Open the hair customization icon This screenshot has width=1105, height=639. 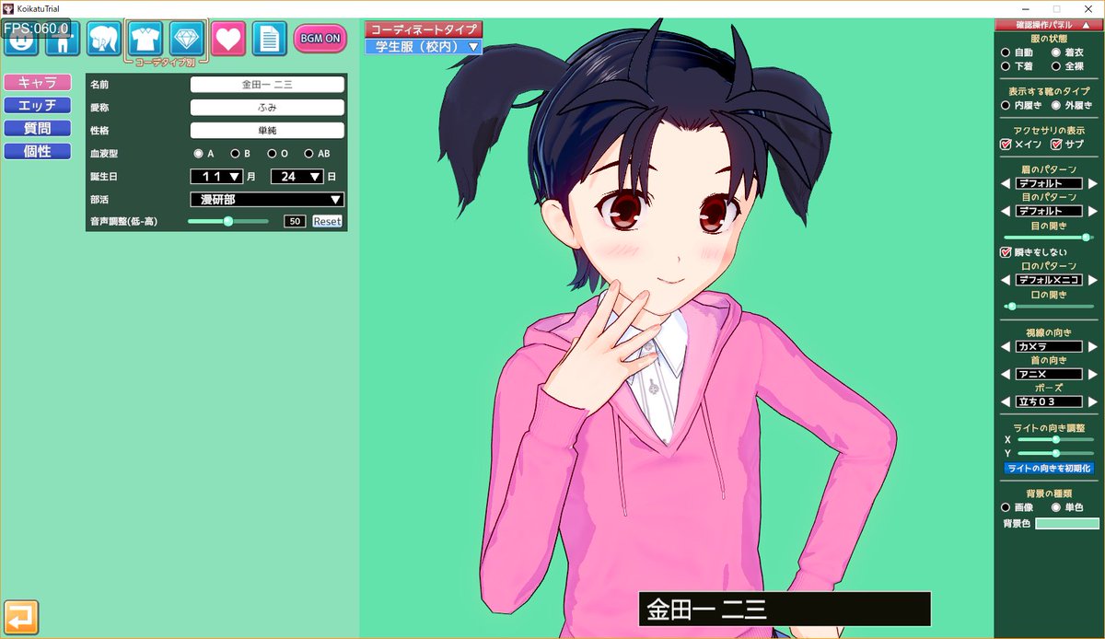104,39
